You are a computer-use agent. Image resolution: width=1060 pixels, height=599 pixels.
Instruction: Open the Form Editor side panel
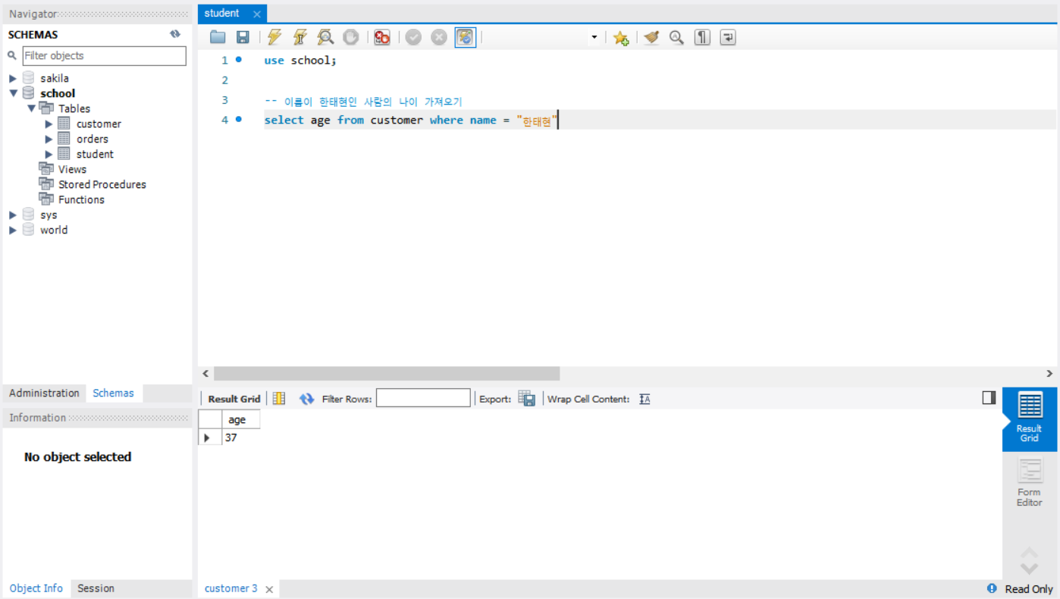(x=1029, y=482)
